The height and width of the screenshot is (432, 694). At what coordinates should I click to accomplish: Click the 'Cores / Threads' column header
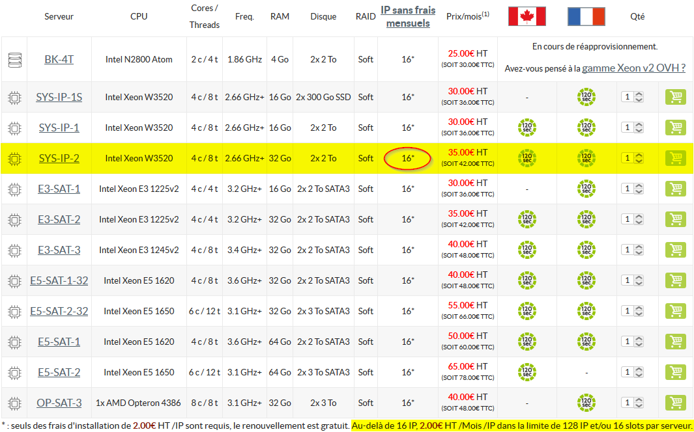205,16
